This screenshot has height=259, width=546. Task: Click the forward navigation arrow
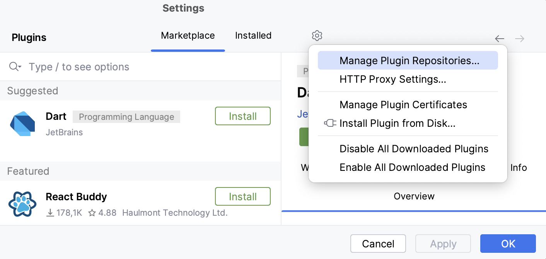519,38
